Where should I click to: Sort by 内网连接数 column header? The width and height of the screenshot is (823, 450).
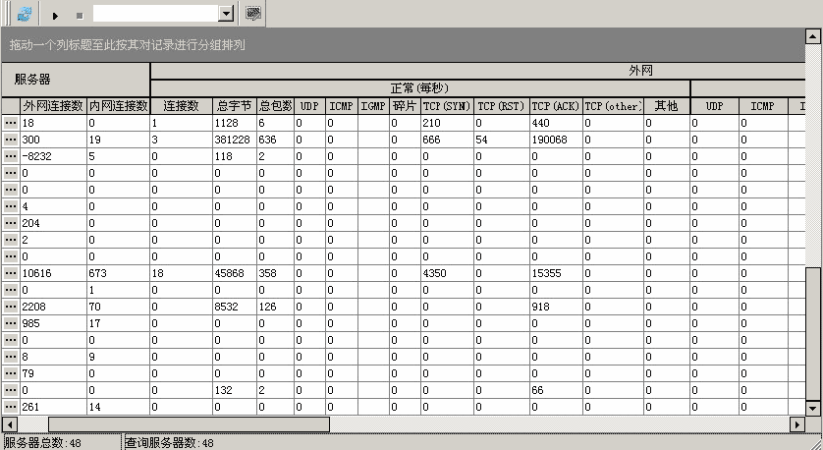click(118, 105)
